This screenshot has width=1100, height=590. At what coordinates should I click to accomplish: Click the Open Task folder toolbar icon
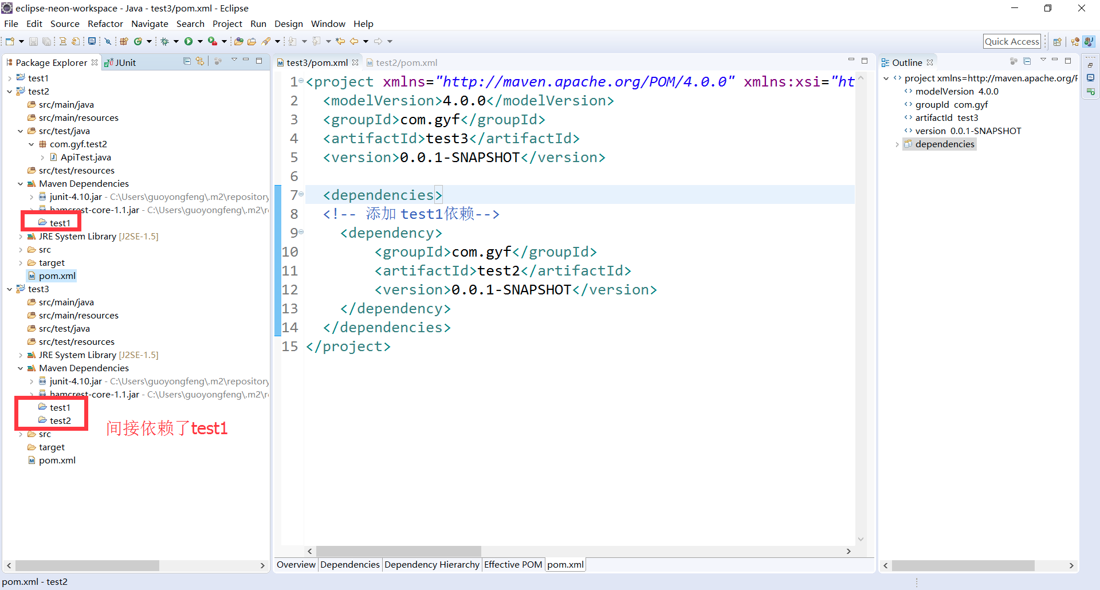[252, 41]
